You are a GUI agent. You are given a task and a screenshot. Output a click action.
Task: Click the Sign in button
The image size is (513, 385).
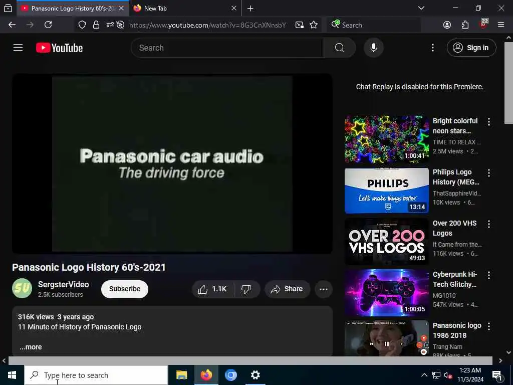point(471,48)
